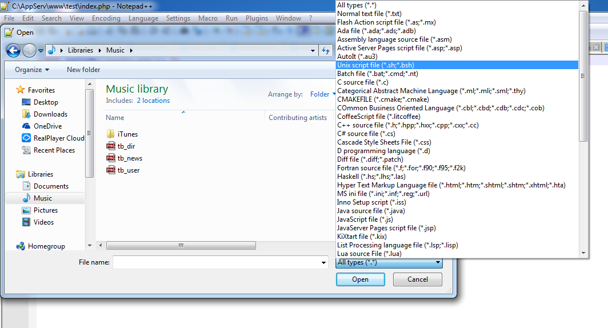The width and height of the screenshot is (608, 328).
Task: Open the Pictures library
Action: [x=45, y=210]
